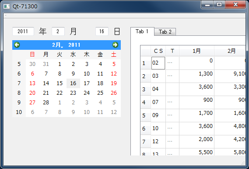This screenshot has width=249, height=169.
Task: Select February 14 in the calendar
Action: 46,83
